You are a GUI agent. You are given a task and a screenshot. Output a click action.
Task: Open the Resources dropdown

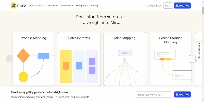point(67,6)
